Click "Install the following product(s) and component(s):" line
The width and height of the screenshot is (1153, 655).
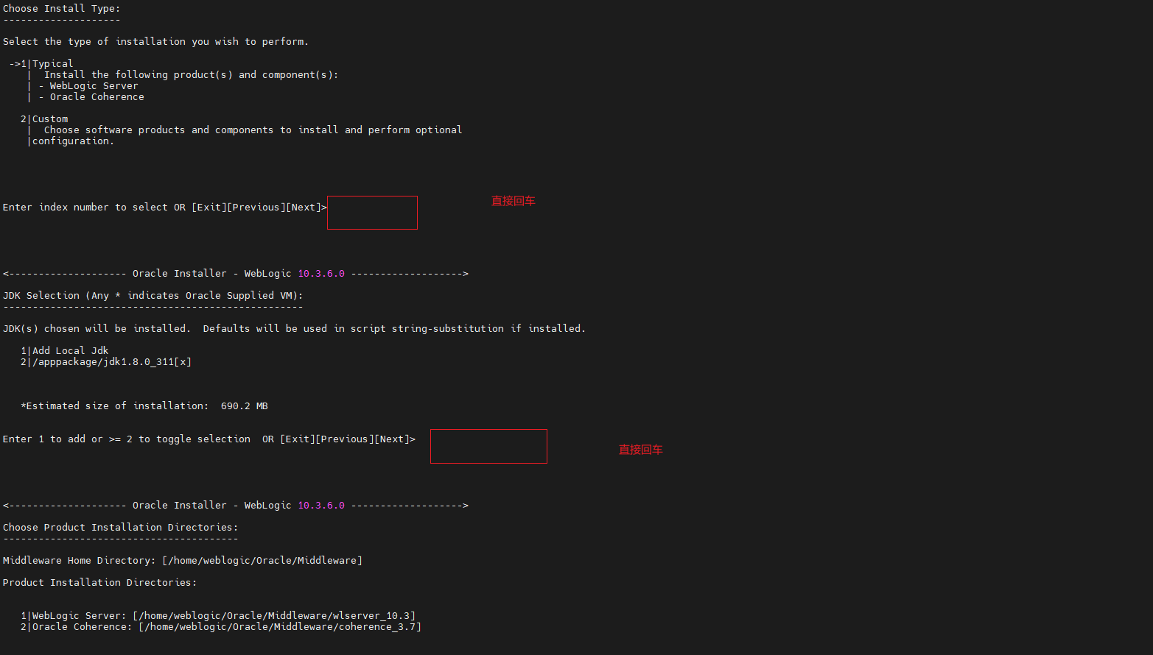[x=191, y=75]
